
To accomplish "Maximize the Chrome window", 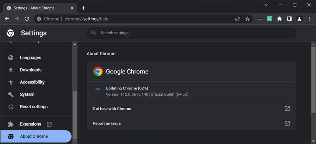I will [x=295, y=5].
